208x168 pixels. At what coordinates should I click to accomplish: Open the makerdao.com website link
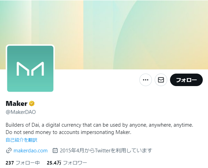[x=31, y=151]
